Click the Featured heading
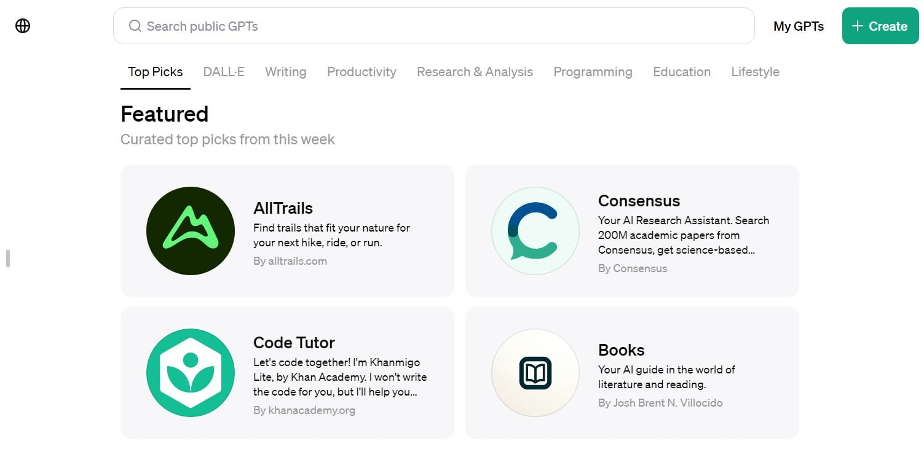This screenshot has height=476, width=924. tap(164, 114)
